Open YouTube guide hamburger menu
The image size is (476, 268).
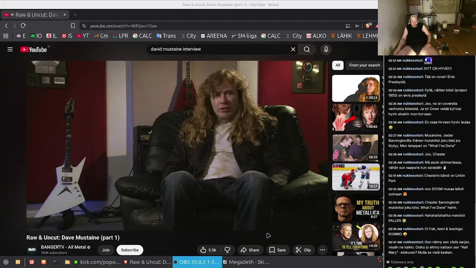click(x=10, y=50)
